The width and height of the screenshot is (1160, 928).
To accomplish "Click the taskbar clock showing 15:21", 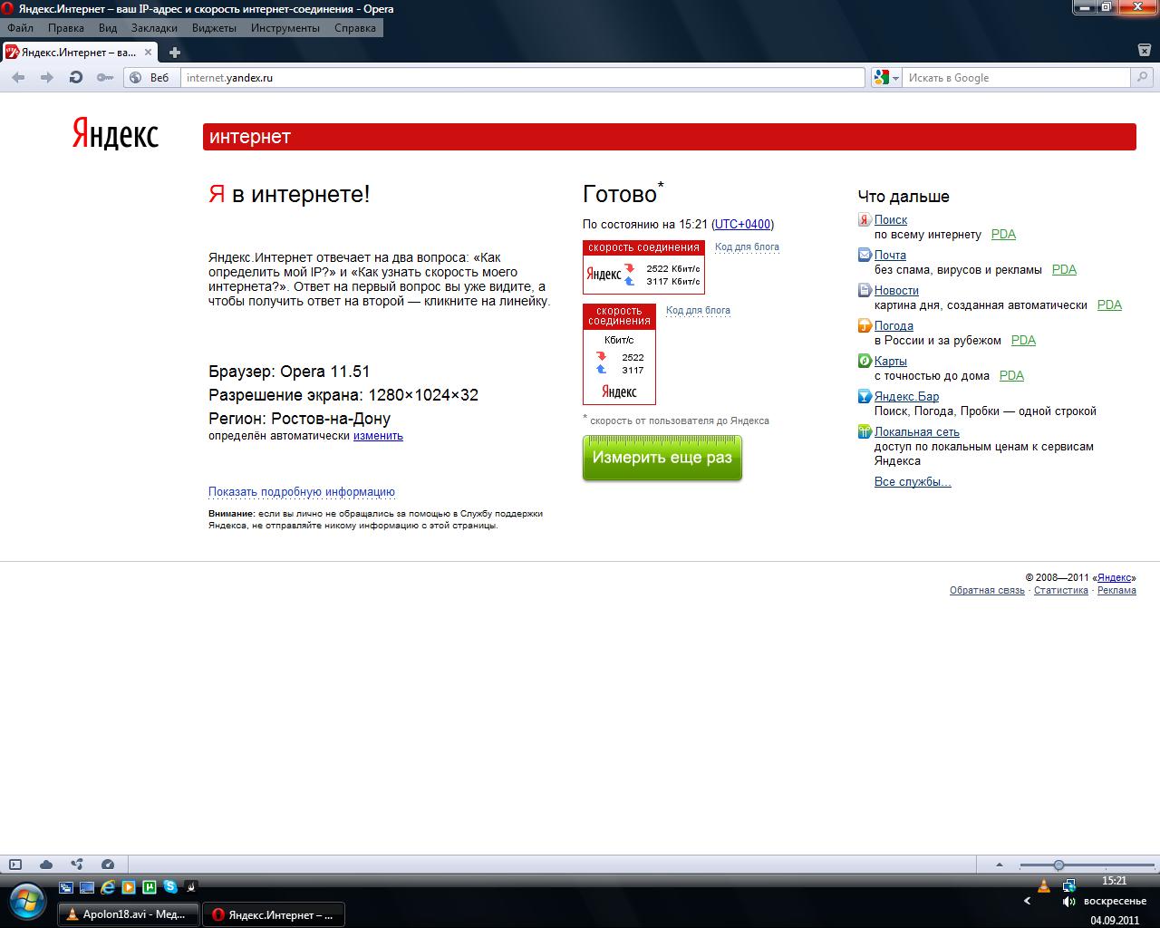I will point(1115,880).
